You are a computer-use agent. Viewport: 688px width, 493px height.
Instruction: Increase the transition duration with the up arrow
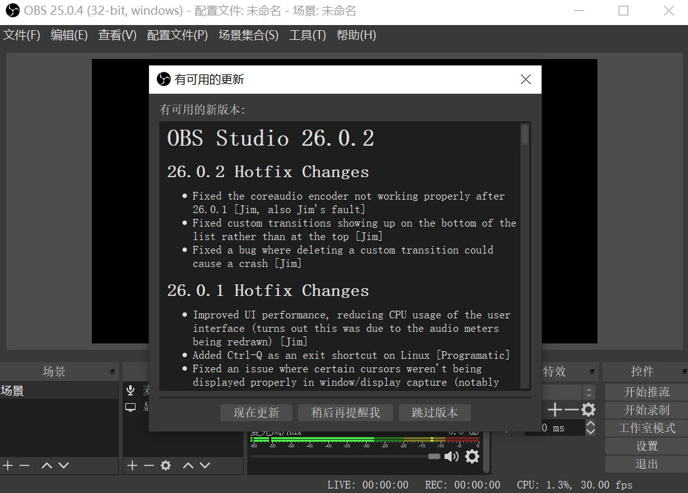(x=590, y=424)
